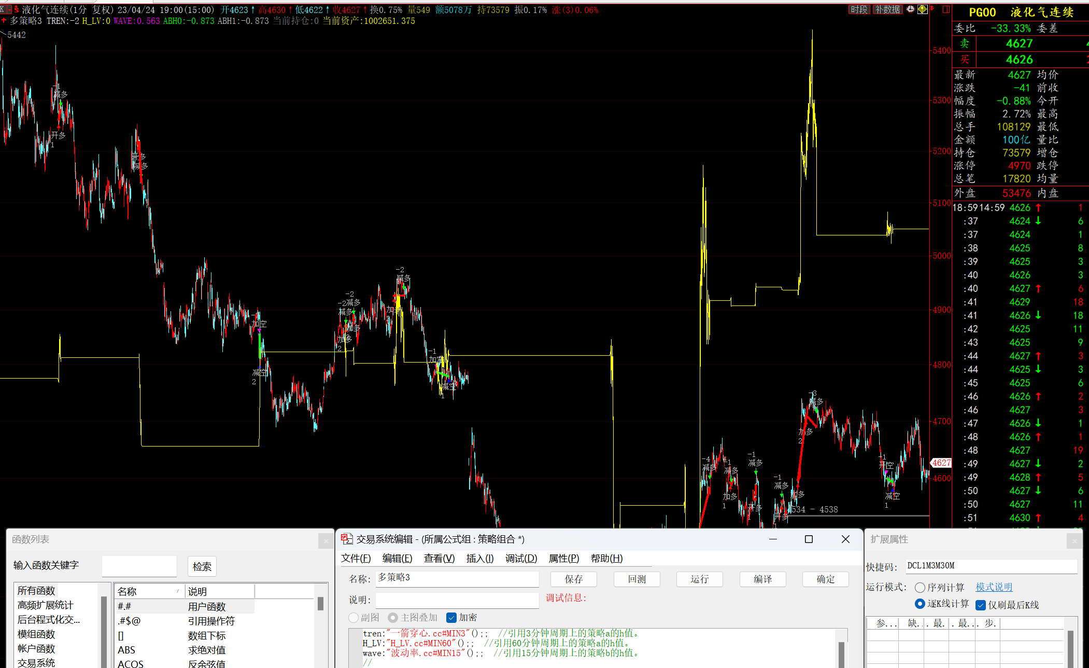Click the red S icon before 液化气连续
Viewport: 1089px width, 668px height.
coord(16,10)
